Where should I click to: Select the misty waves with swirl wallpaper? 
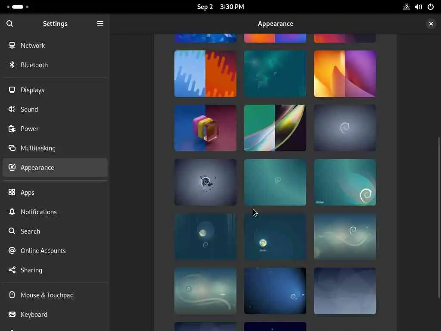345,237
